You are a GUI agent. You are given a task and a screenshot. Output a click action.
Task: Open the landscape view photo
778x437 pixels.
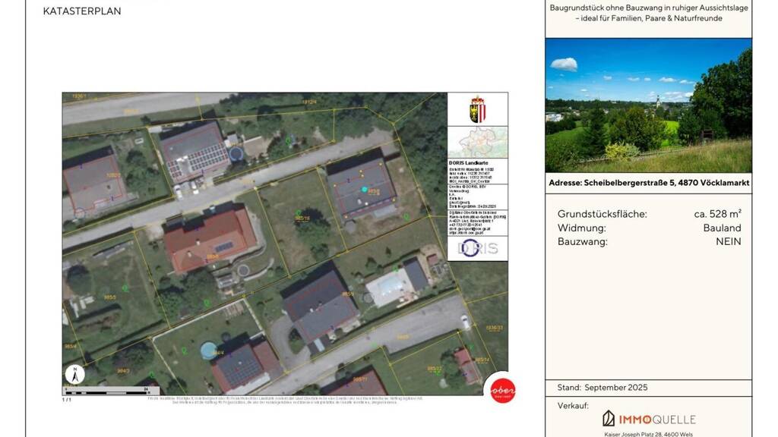point(648,105)
